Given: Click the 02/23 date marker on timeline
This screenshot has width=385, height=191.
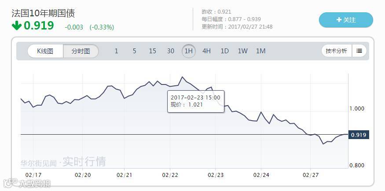Looking at the screenshot, I should 215,175.
